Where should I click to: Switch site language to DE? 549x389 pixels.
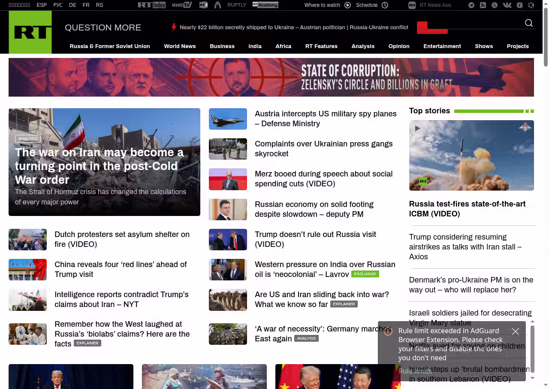coord(72,5)
